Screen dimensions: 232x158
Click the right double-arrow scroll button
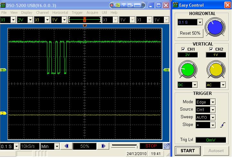[103, 146]
